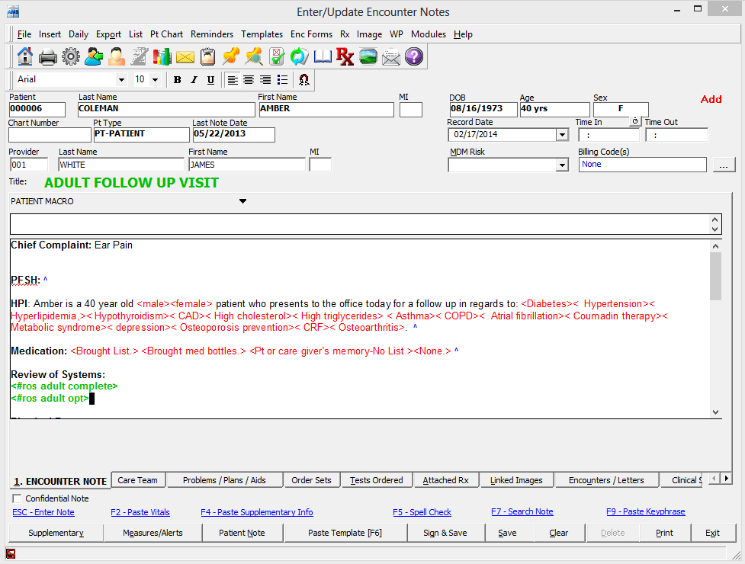745x564 pixels.
Task: Click the Home icon in the toolbar
Action: [25, 56]
